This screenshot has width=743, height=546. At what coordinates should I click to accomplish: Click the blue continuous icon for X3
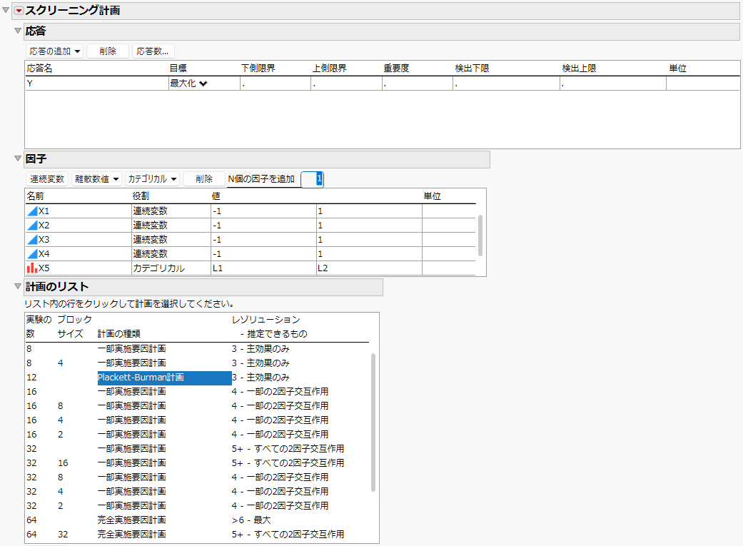click(x=32, y=239)
